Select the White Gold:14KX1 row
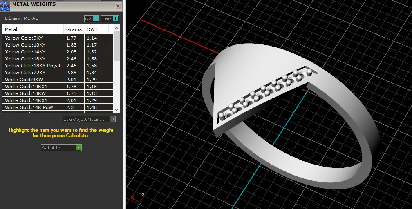Viewport: 412px width, 209px height. 58,100
